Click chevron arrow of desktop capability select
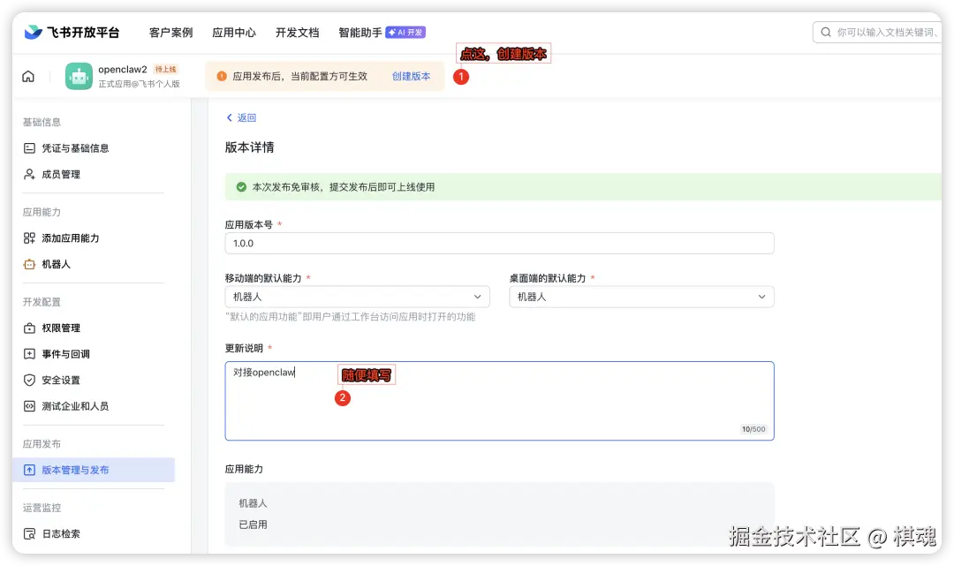The width and height of the screenshot is (954, 566). click(x=761, y=297)
